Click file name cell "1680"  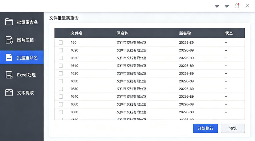[x=75, y=112]
